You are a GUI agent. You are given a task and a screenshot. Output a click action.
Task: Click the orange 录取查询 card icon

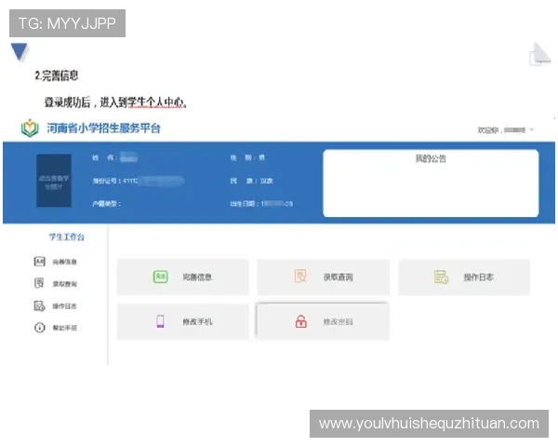pyautogui.click(x=300, y=277)
